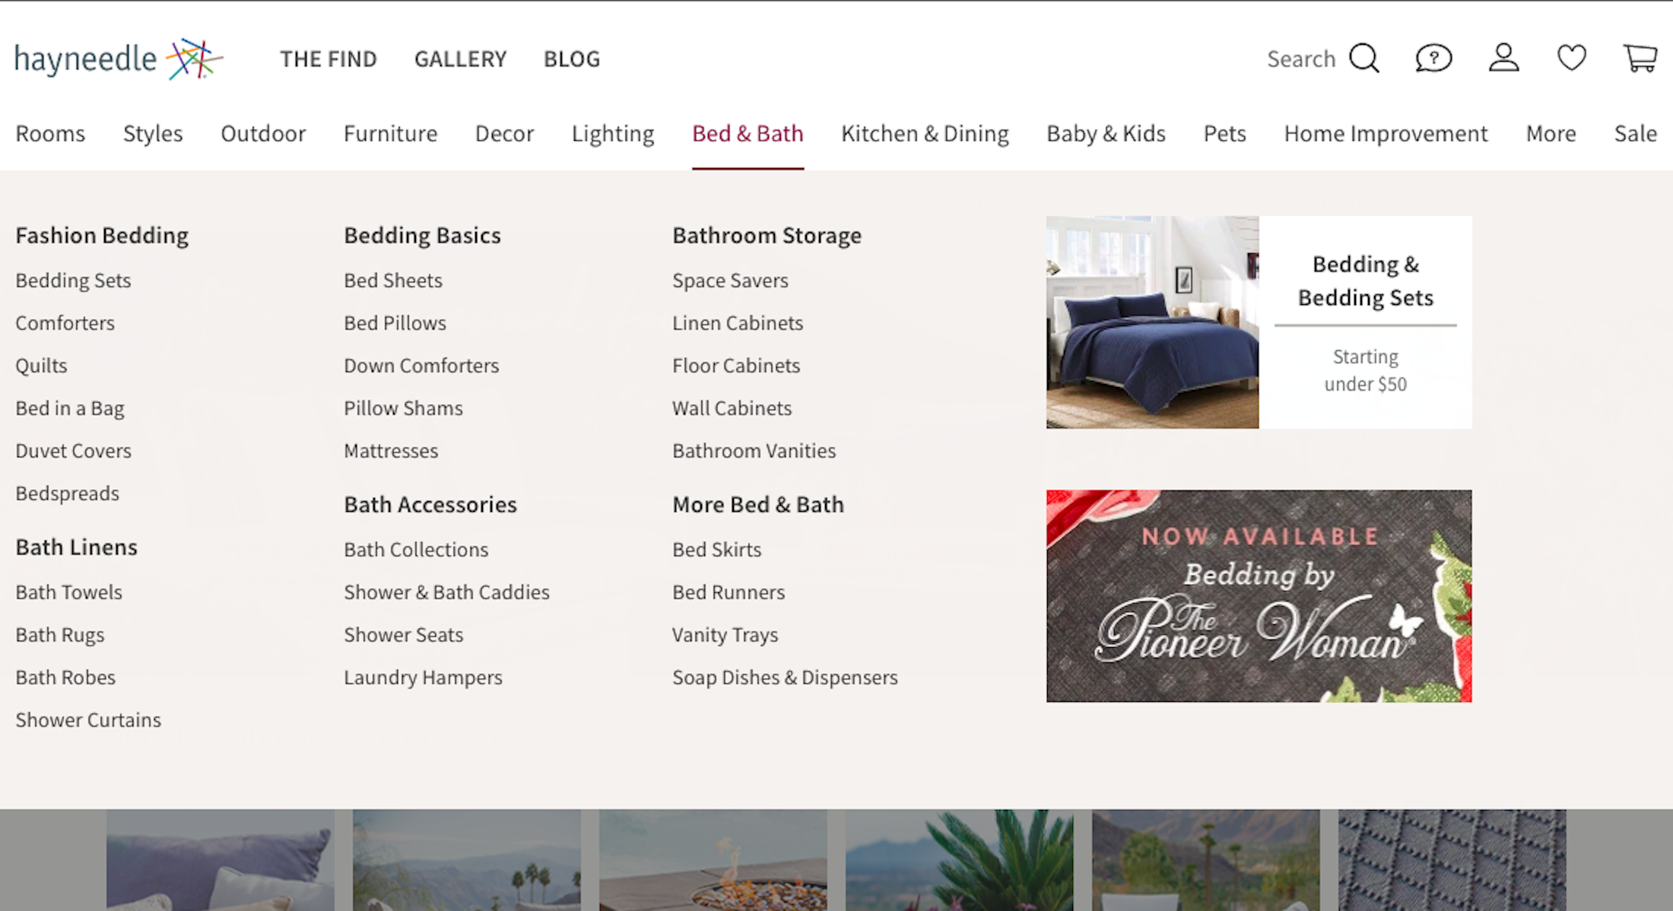Click the search magnifying glass icon
This screenshot has width=1673, height=911.
pyautogui.click(x=1364, y=59)
